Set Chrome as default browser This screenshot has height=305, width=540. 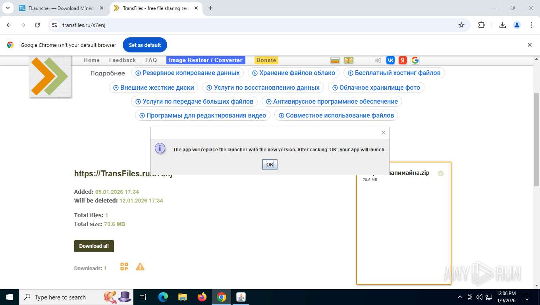pyautogui.click(x=145, y=45)
